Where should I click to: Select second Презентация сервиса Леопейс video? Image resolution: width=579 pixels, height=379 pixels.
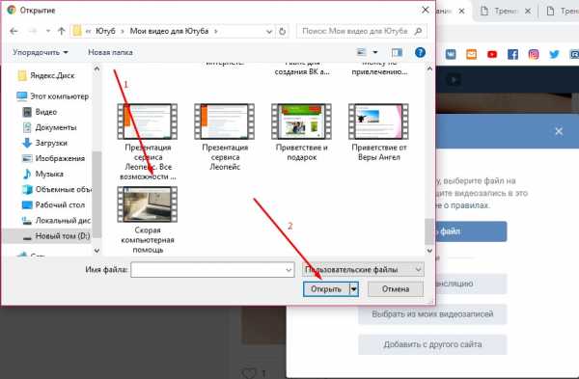(x=225, y=137)
